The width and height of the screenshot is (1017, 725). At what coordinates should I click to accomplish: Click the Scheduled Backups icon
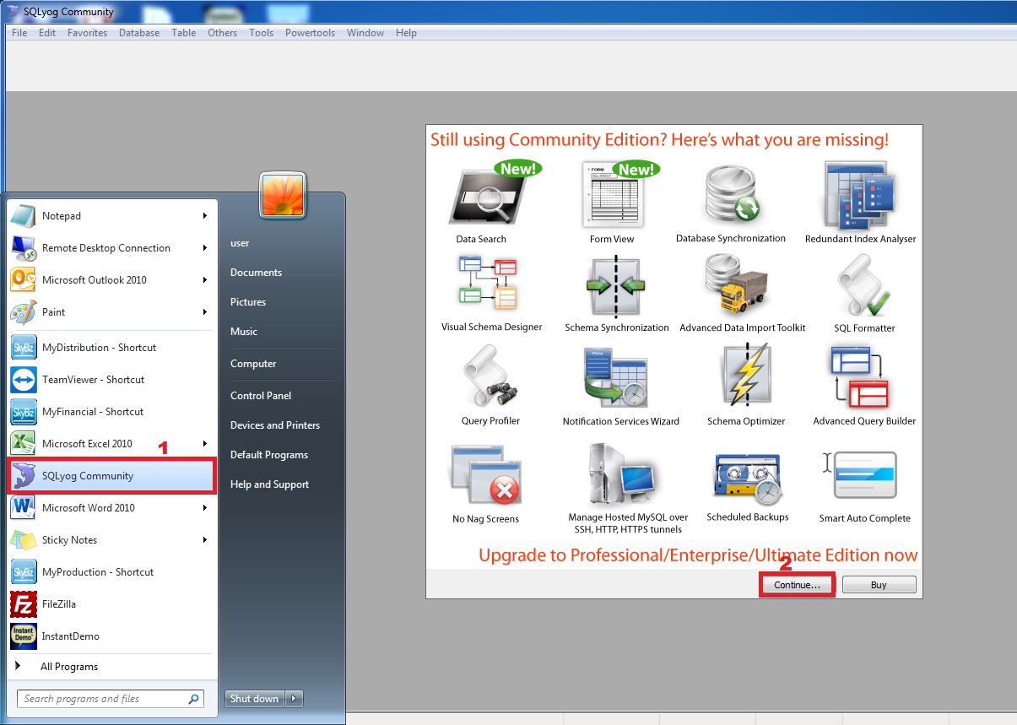[x=747, y=478]
